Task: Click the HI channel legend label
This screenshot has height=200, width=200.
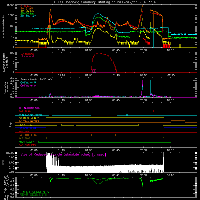Action: [27, 56]
